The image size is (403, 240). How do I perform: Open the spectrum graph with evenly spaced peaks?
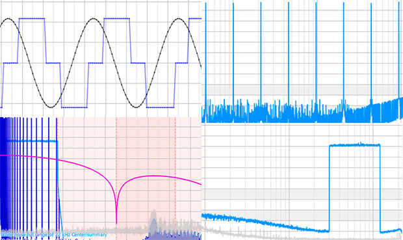(x=302, y=61)
